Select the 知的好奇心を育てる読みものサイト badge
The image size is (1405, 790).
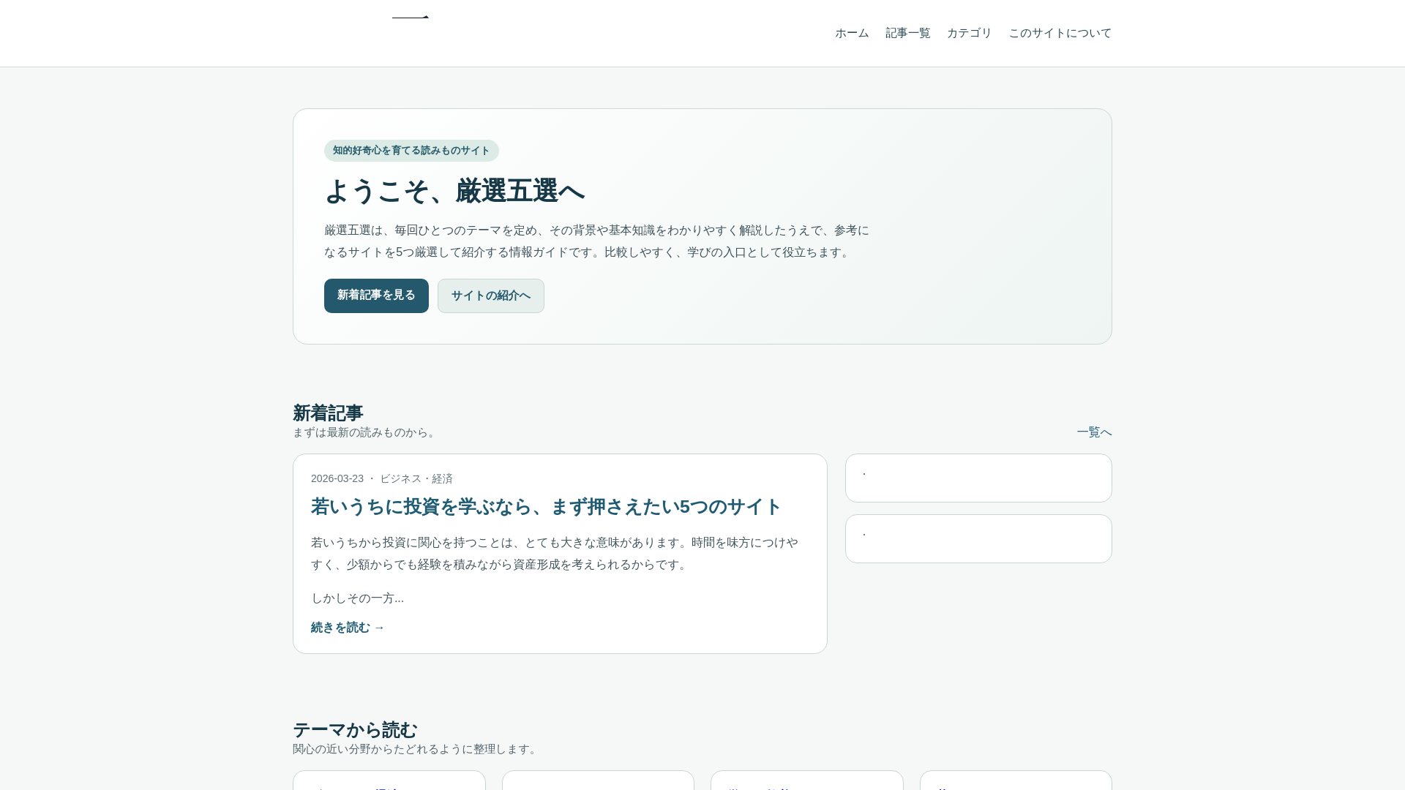pos(411,151)
